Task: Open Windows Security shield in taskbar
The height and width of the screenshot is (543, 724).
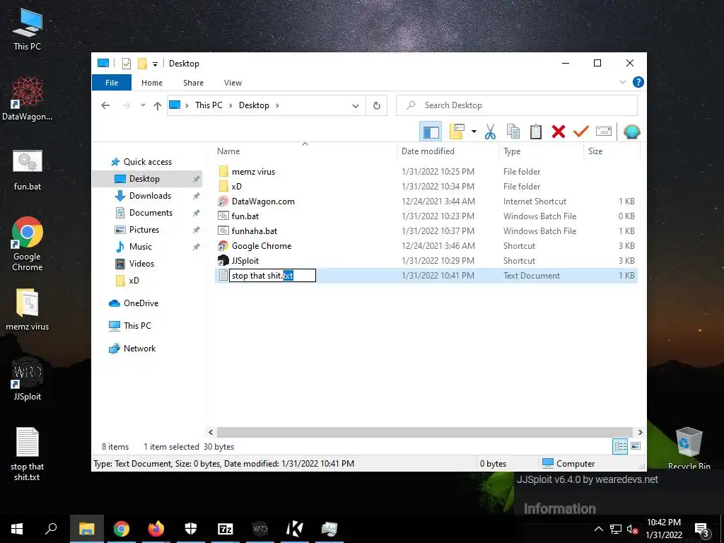Action: (191, 529)
